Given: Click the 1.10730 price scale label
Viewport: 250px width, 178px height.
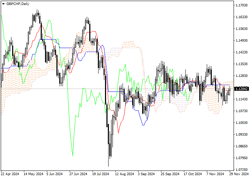Looking at the screenshot, I should tap(241, 111).
